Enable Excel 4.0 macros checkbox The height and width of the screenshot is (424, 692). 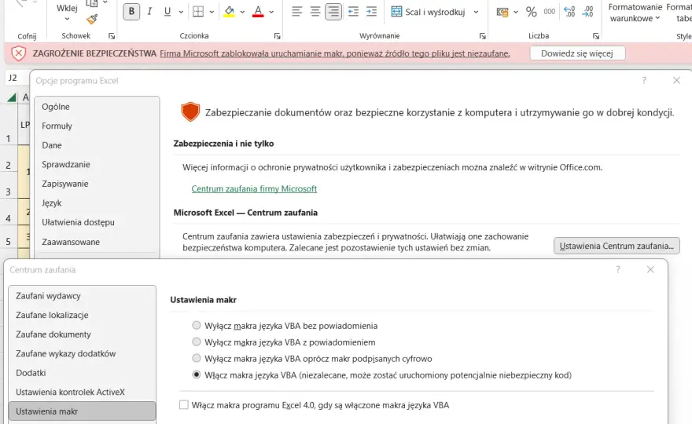coord(183,405)
